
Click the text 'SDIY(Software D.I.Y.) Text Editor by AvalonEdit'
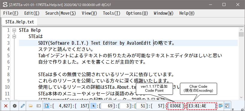pyautogui.click(x=94, y=43)
